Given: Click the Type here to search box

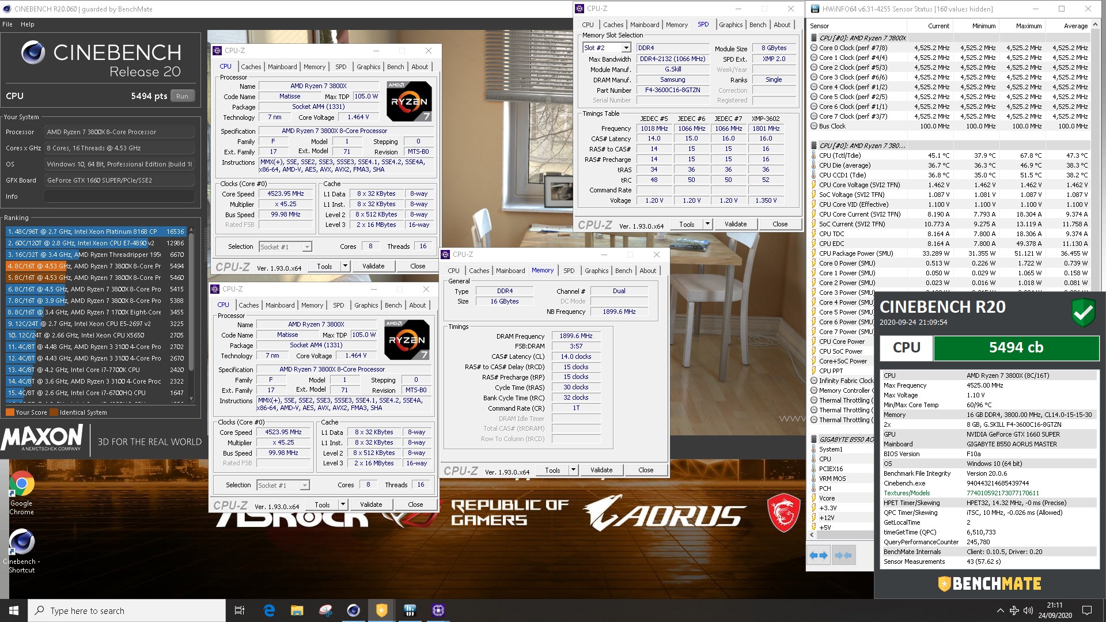Looking at the screenshot, I should point(127,610).
